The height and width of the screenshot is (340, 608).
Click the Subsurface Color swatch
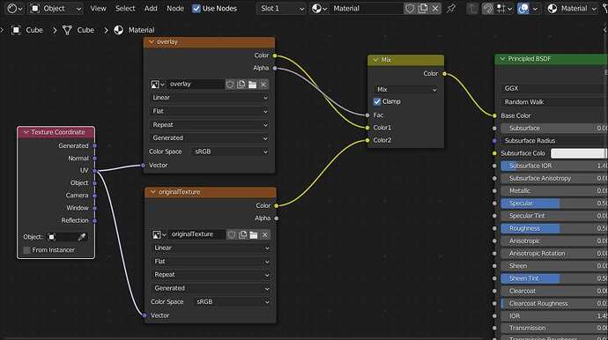[x=578, y=153]
